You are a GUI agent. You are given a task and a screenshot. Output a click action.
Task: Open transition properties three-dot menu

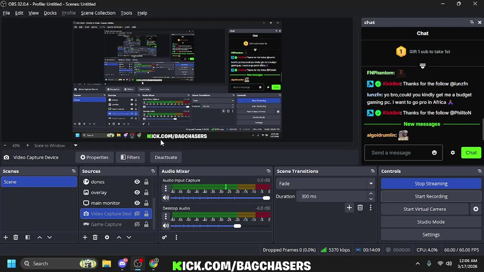tap(371, 208)
